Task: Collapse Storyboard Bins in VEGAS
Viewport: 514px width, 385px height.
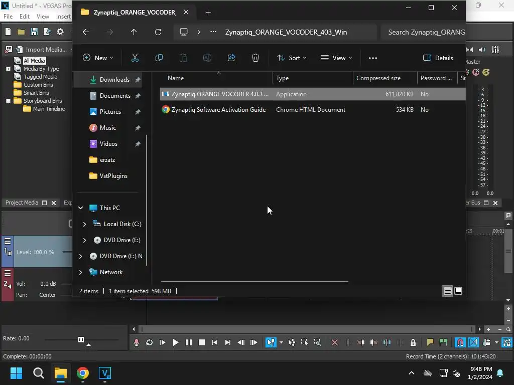Action: pos(8,101)
